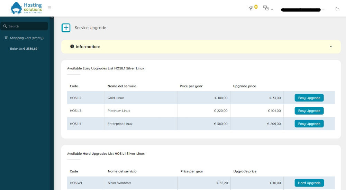Click the Hosting Solutions logo
This screenshot has width=346, height=190.
pyautogui.click(x=26, y=8)
